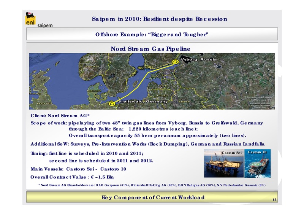The width and height of the screenshot is (304, 215).
Task: Click the 'Key Component of Current Workload' banner
Action: coord(152,197)
